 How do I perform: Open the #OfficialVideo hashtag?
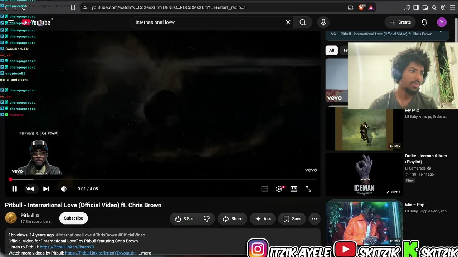click(132, 235)
